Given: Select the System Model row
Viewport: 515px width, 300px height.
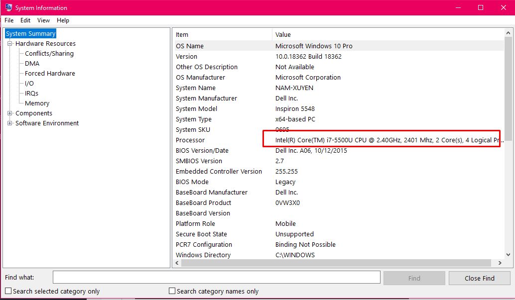Looking at the screenshot, I should pos(338,108).
